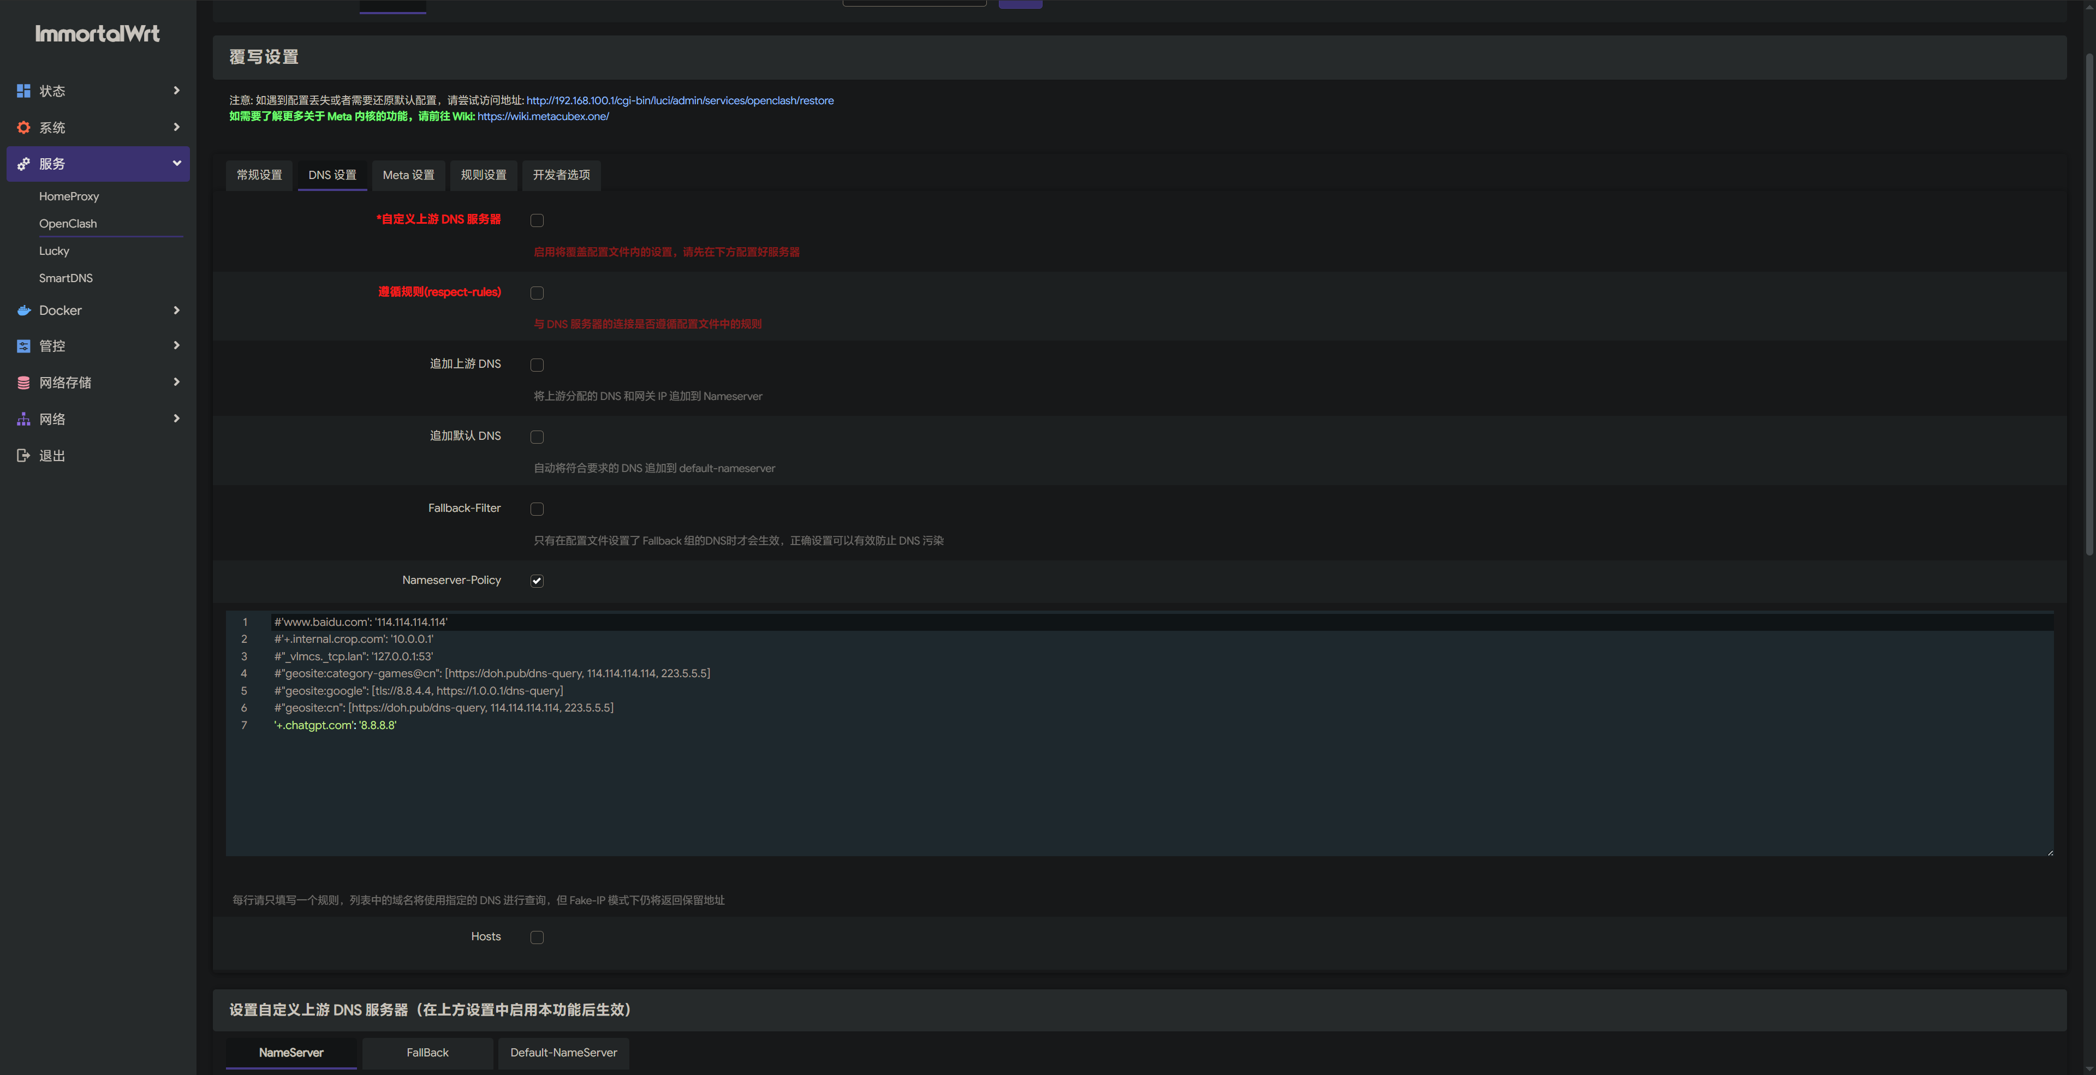Click the 网络存储 storage icon in sidebar
Screen dimensions: 2096x1075
point(23,383)
